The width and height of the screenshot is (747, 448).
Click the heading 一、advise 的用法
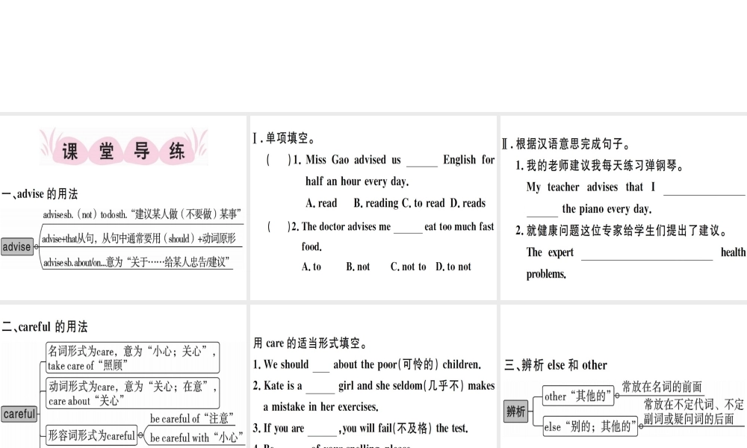point(40,194)
